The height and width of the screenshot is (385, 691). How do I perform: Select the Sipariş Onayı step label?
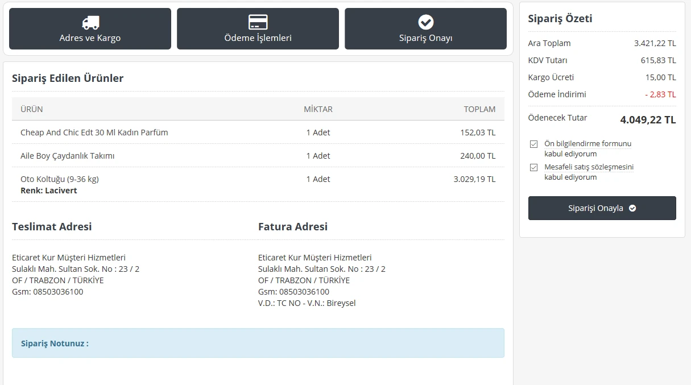pyautogui.click(x=425, y=38)
